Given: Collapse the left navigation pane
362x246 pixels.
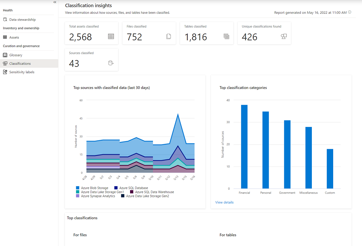Looking at the screenshot, I should point(55,2).
